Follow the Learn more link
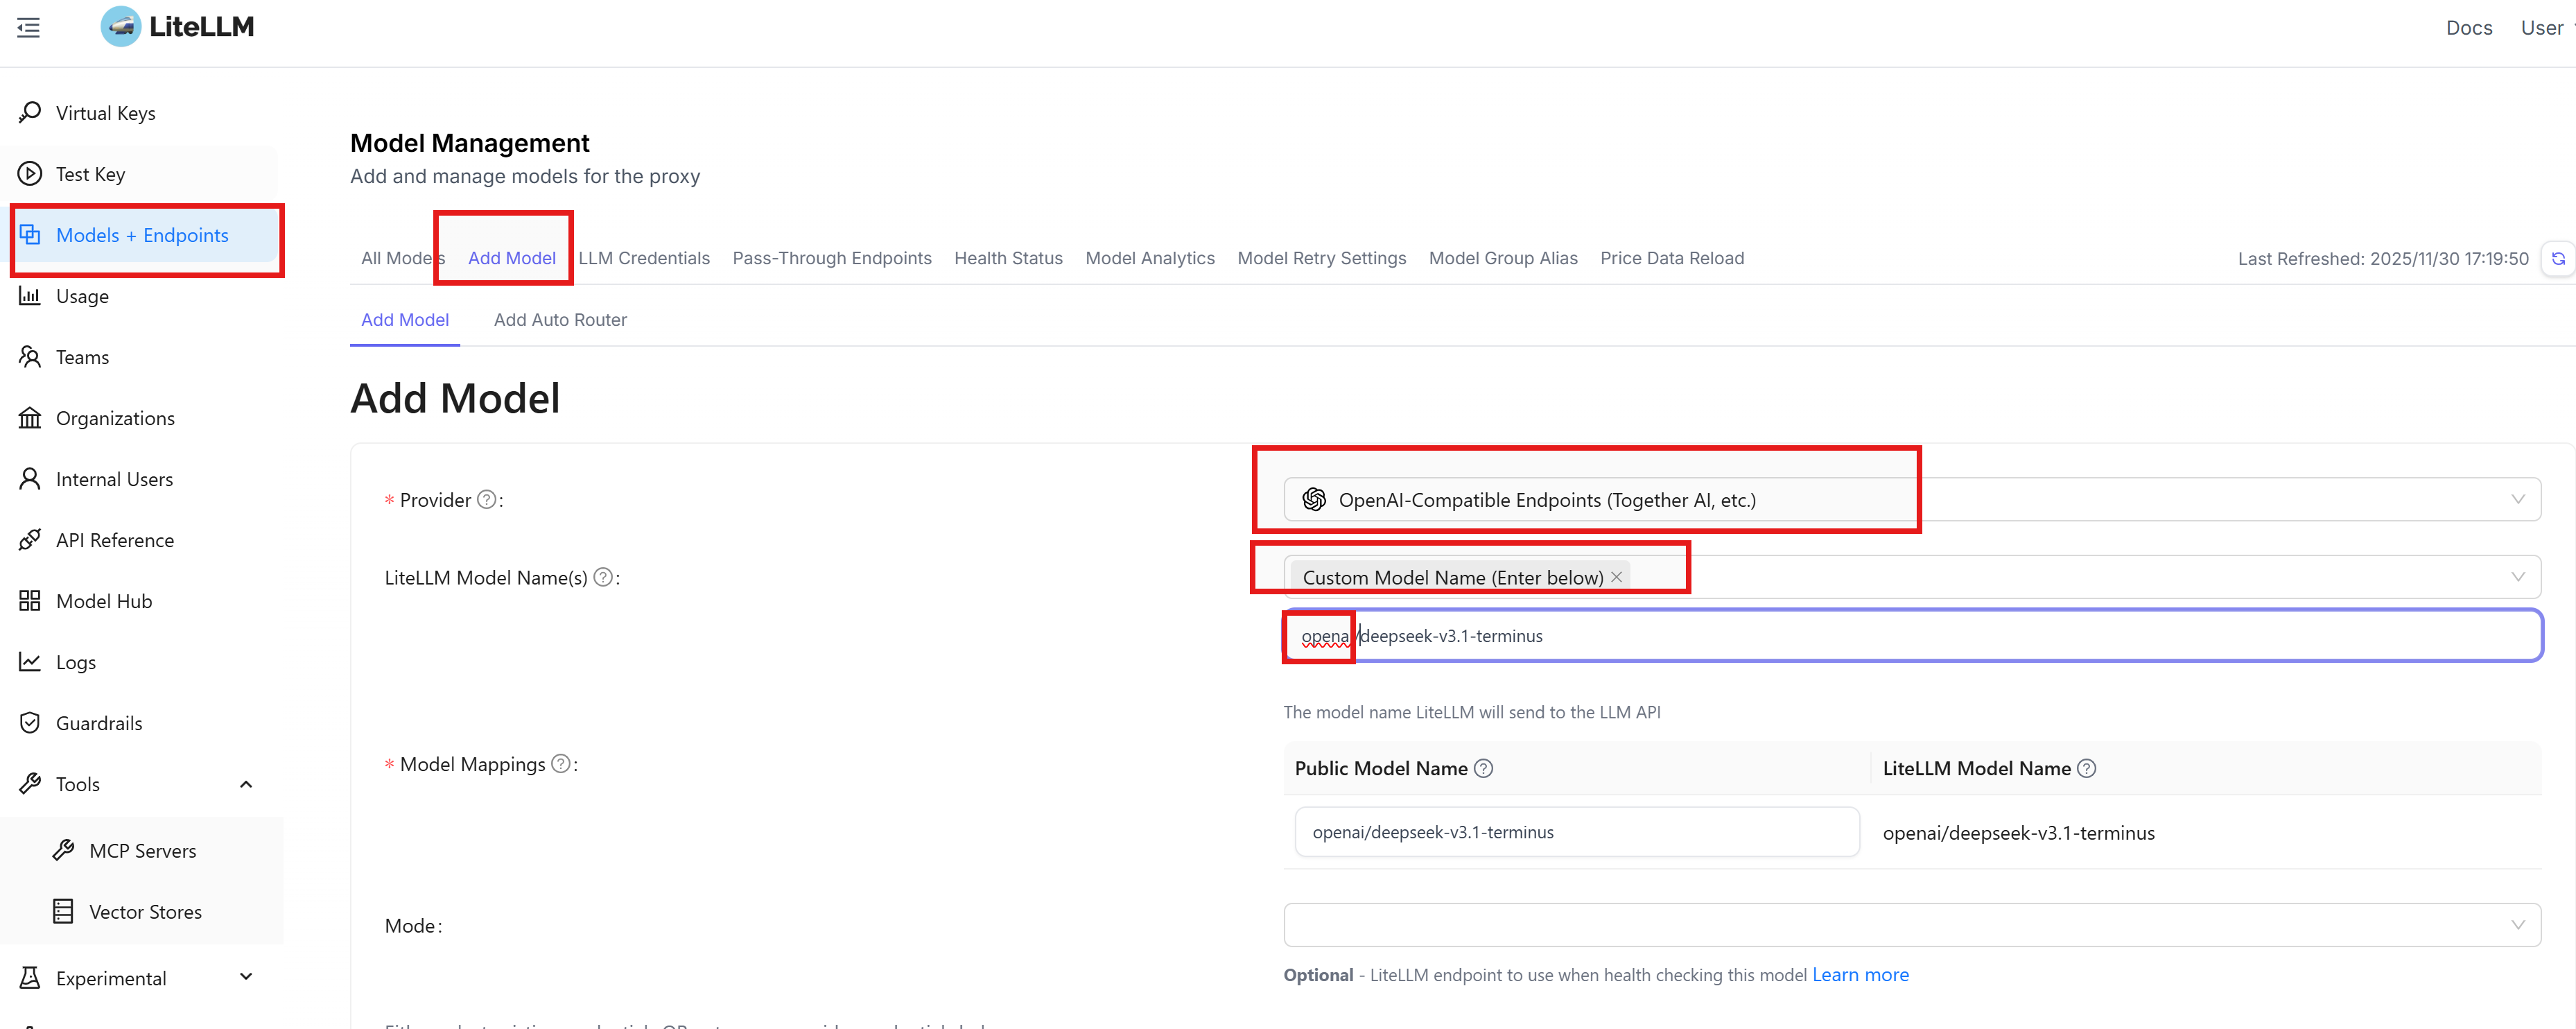 click(1860, 975)
